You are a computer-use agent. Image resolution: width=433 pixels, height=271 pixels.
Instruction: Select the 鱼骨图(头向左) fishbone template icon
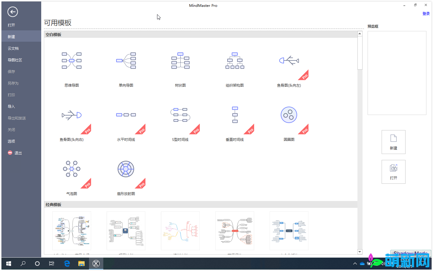(289, 61)
